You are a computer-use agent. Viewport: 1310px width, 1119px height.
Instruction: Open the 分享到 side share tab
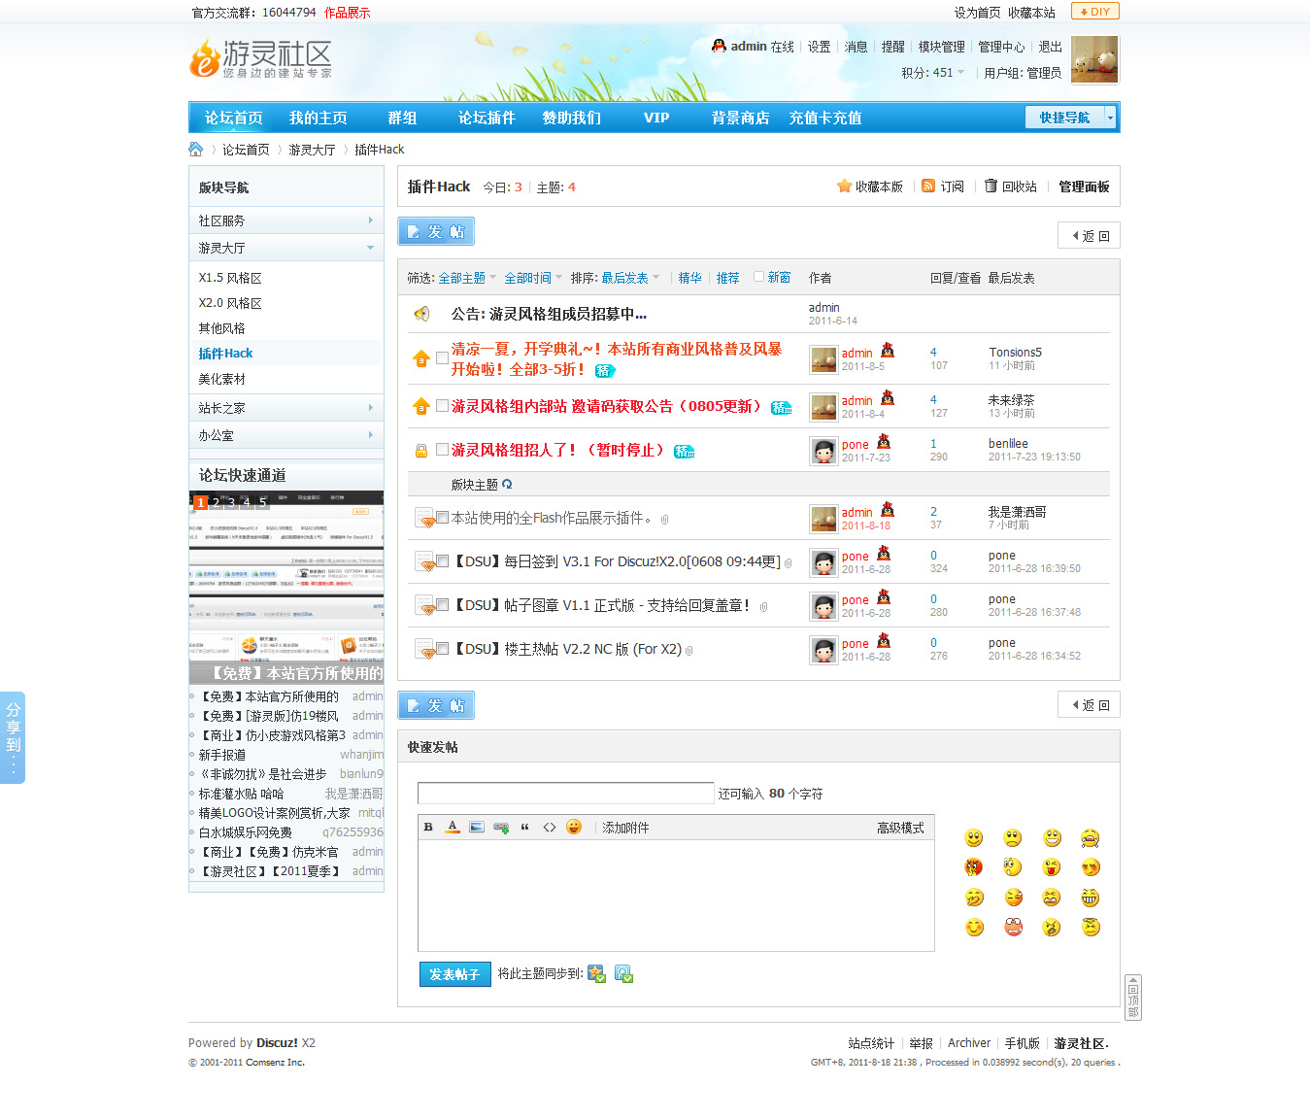click(x=13, y=737)
